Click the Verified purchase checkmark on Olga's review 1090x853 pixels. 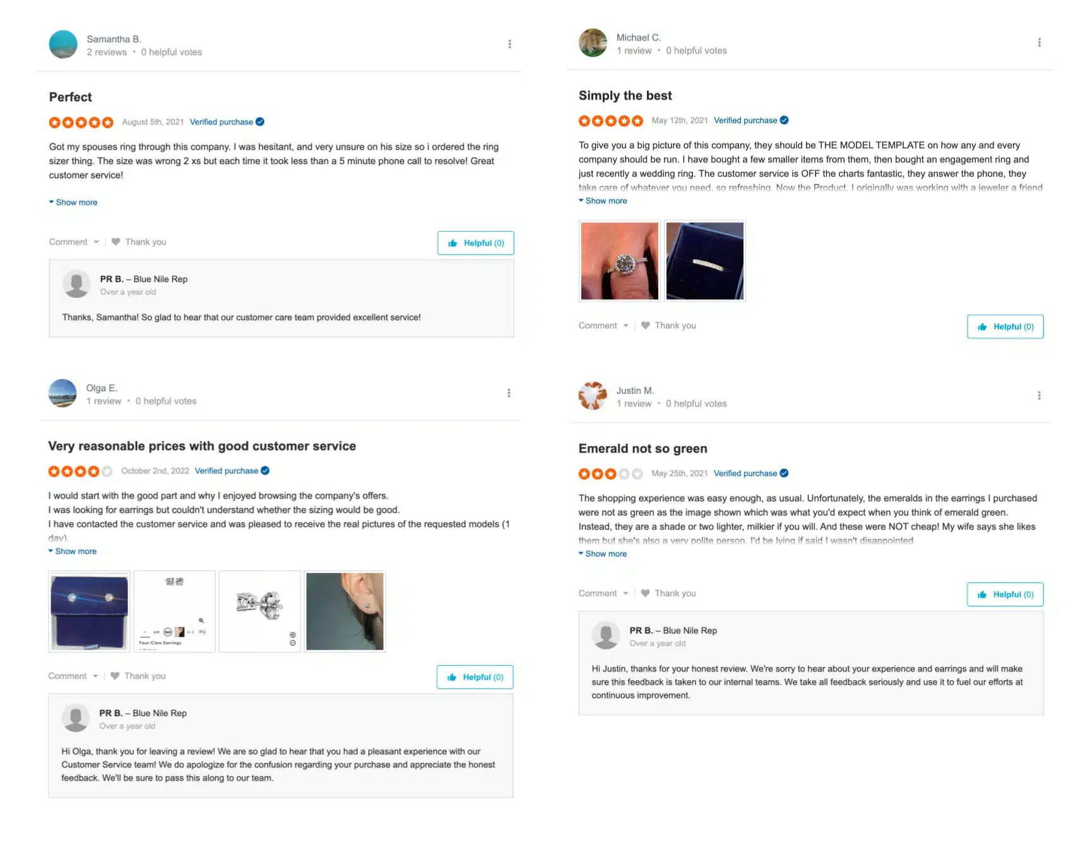(x=266, y=471)
